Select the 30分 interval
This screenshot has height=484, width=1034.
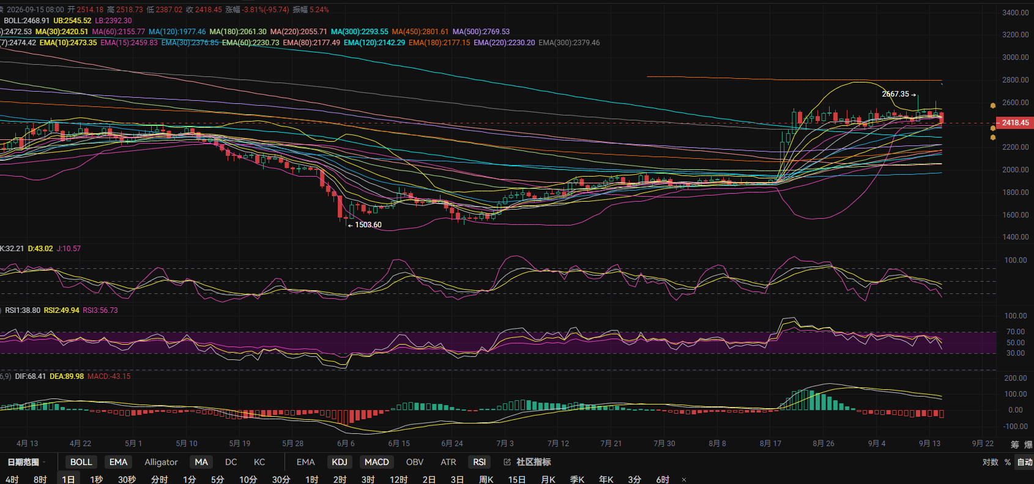tap(281, 480)
